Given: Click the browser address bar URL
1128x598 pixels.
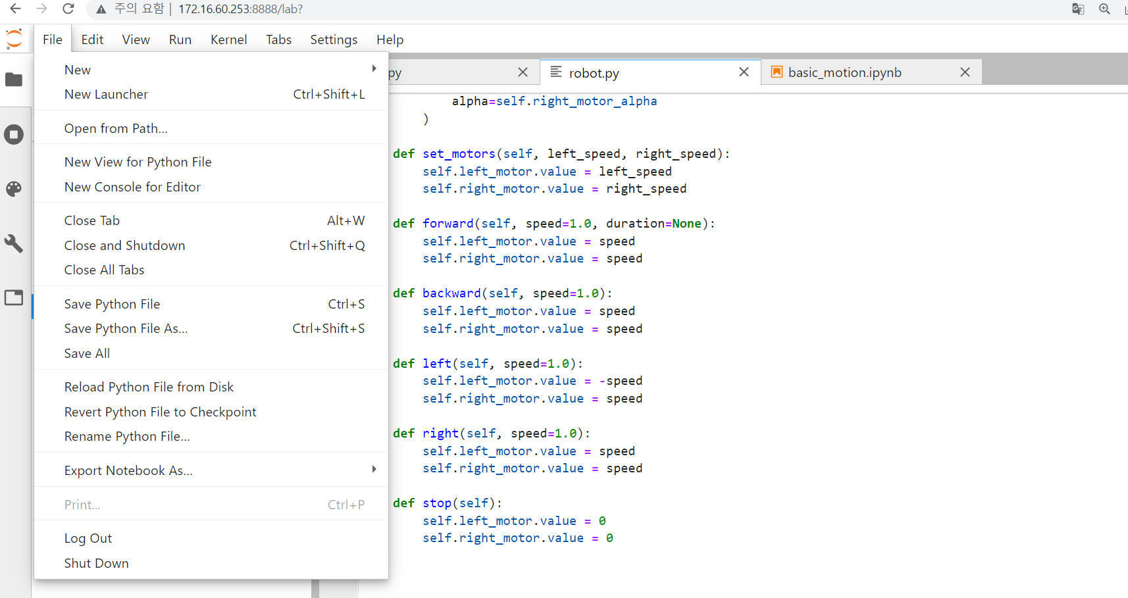Looking at the screenshot, I should [x=240, y=9].
